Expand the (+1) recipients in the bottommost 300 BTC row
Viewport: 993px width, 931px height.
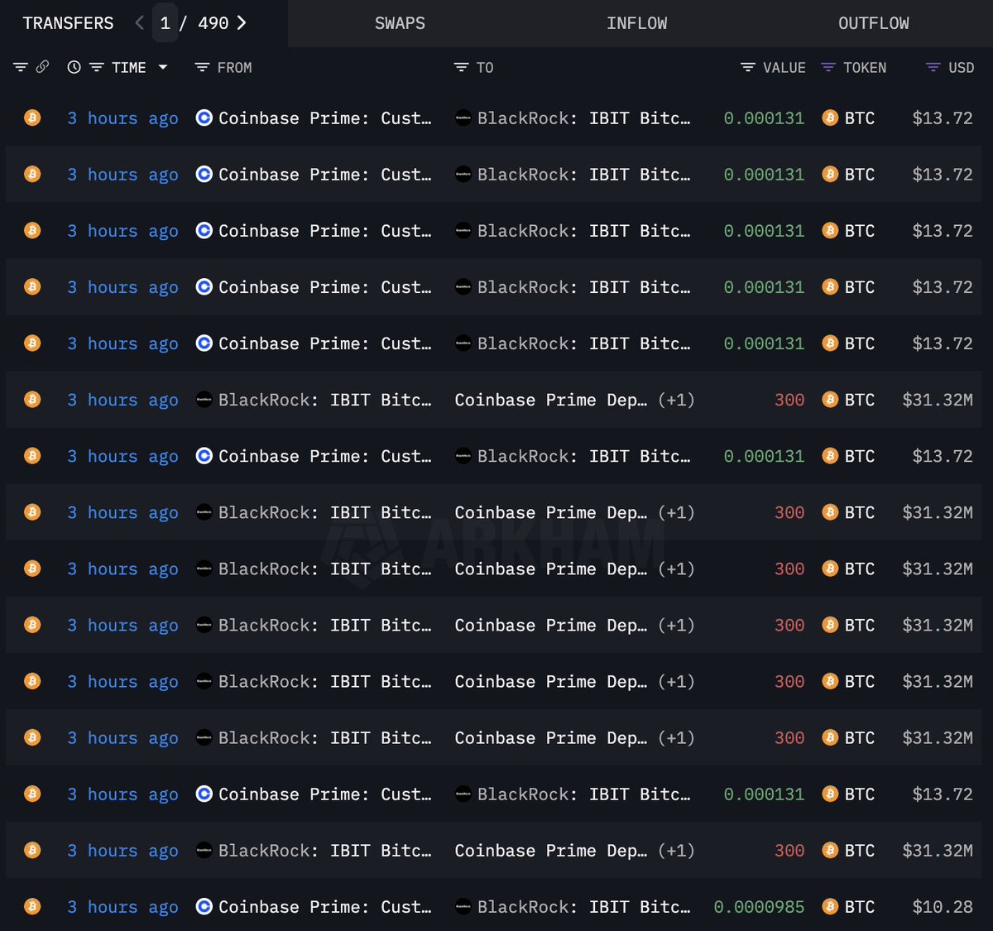[676, 851]
